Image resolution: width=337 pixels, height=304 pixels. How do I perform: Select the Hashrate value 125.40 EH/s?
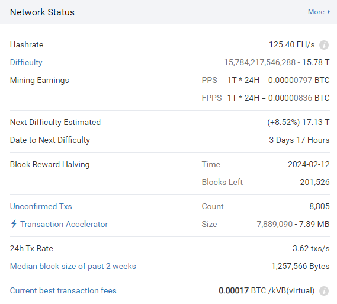tap(291, 44)
